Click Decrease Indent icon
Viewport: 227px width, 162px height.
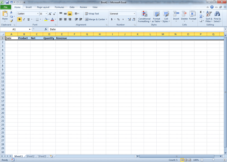[76, 19]
